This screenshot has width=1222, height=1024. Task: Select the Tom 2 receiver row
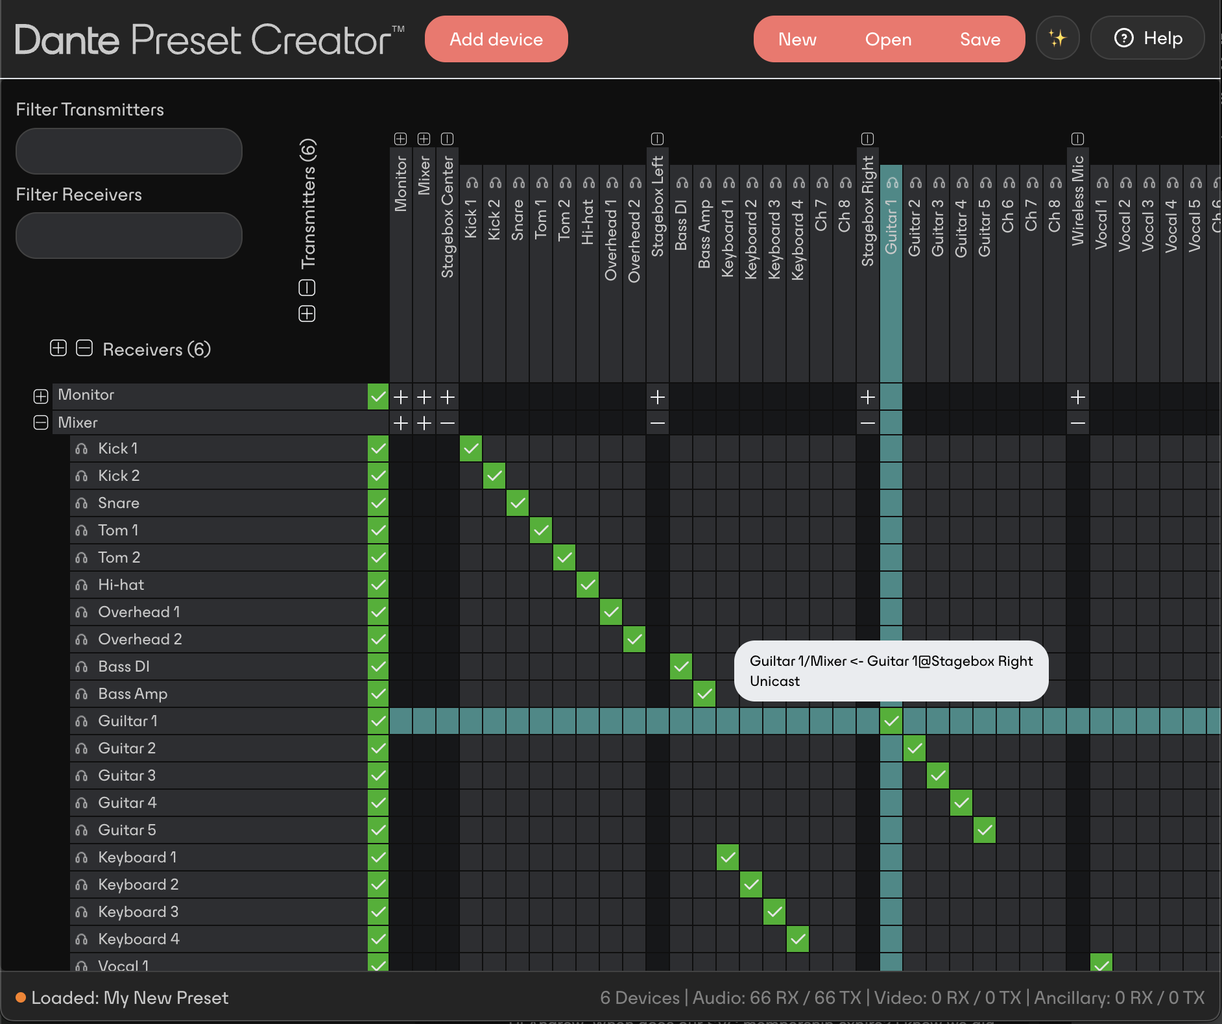(219, 557)
